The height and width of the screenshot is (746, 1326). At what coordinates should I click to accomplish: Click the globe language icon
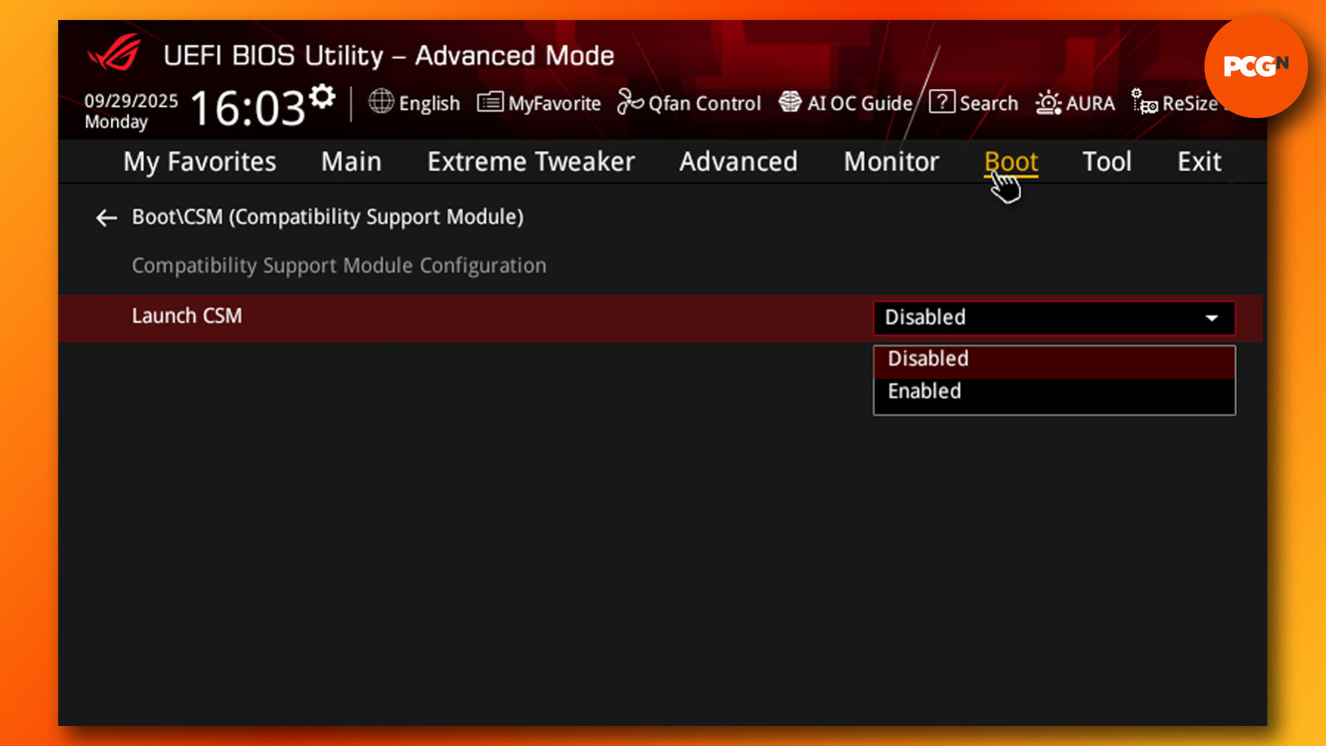380,101
